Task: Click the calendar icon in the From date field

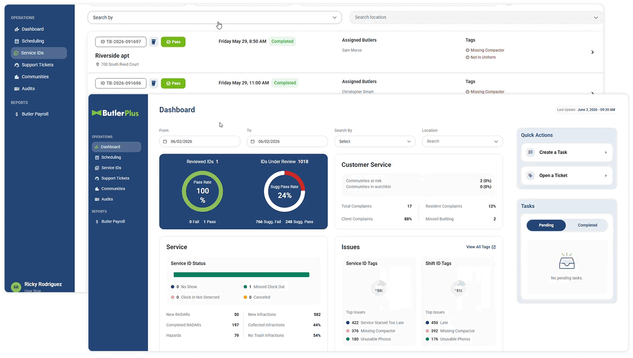Action: 165,142
